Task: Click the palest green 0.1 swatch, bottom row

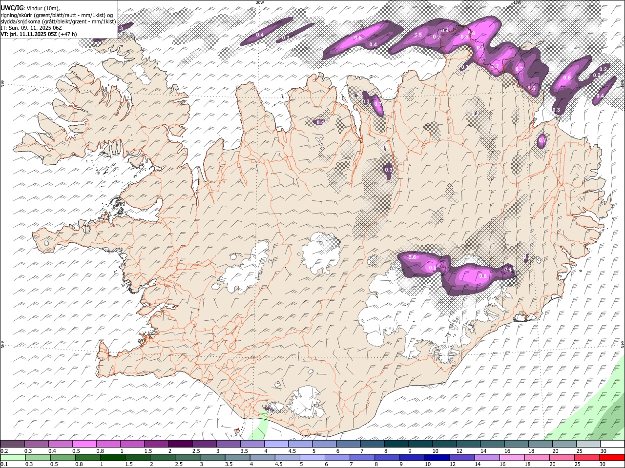Action: coord(13,457)
